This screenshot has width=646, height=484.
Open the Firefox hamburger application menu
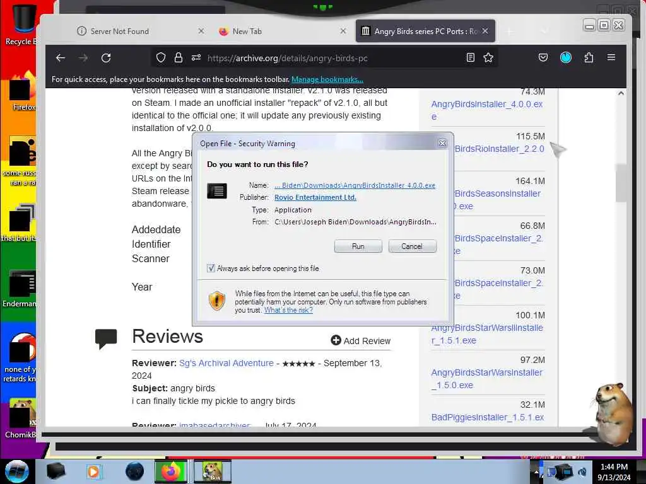tap(611, 57)
